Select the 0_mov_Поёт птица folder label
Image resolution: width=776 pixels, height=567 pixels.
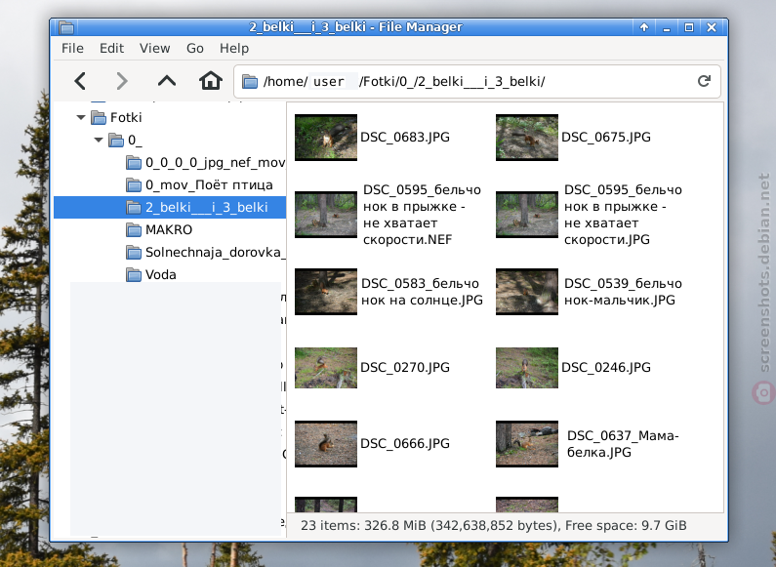pos(209,185)
